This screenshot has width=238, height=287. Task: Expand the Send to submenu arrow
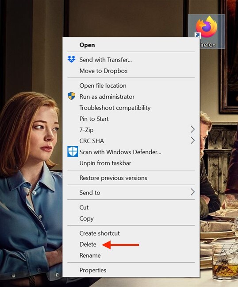pyautogui.click(x=192, y=192)
